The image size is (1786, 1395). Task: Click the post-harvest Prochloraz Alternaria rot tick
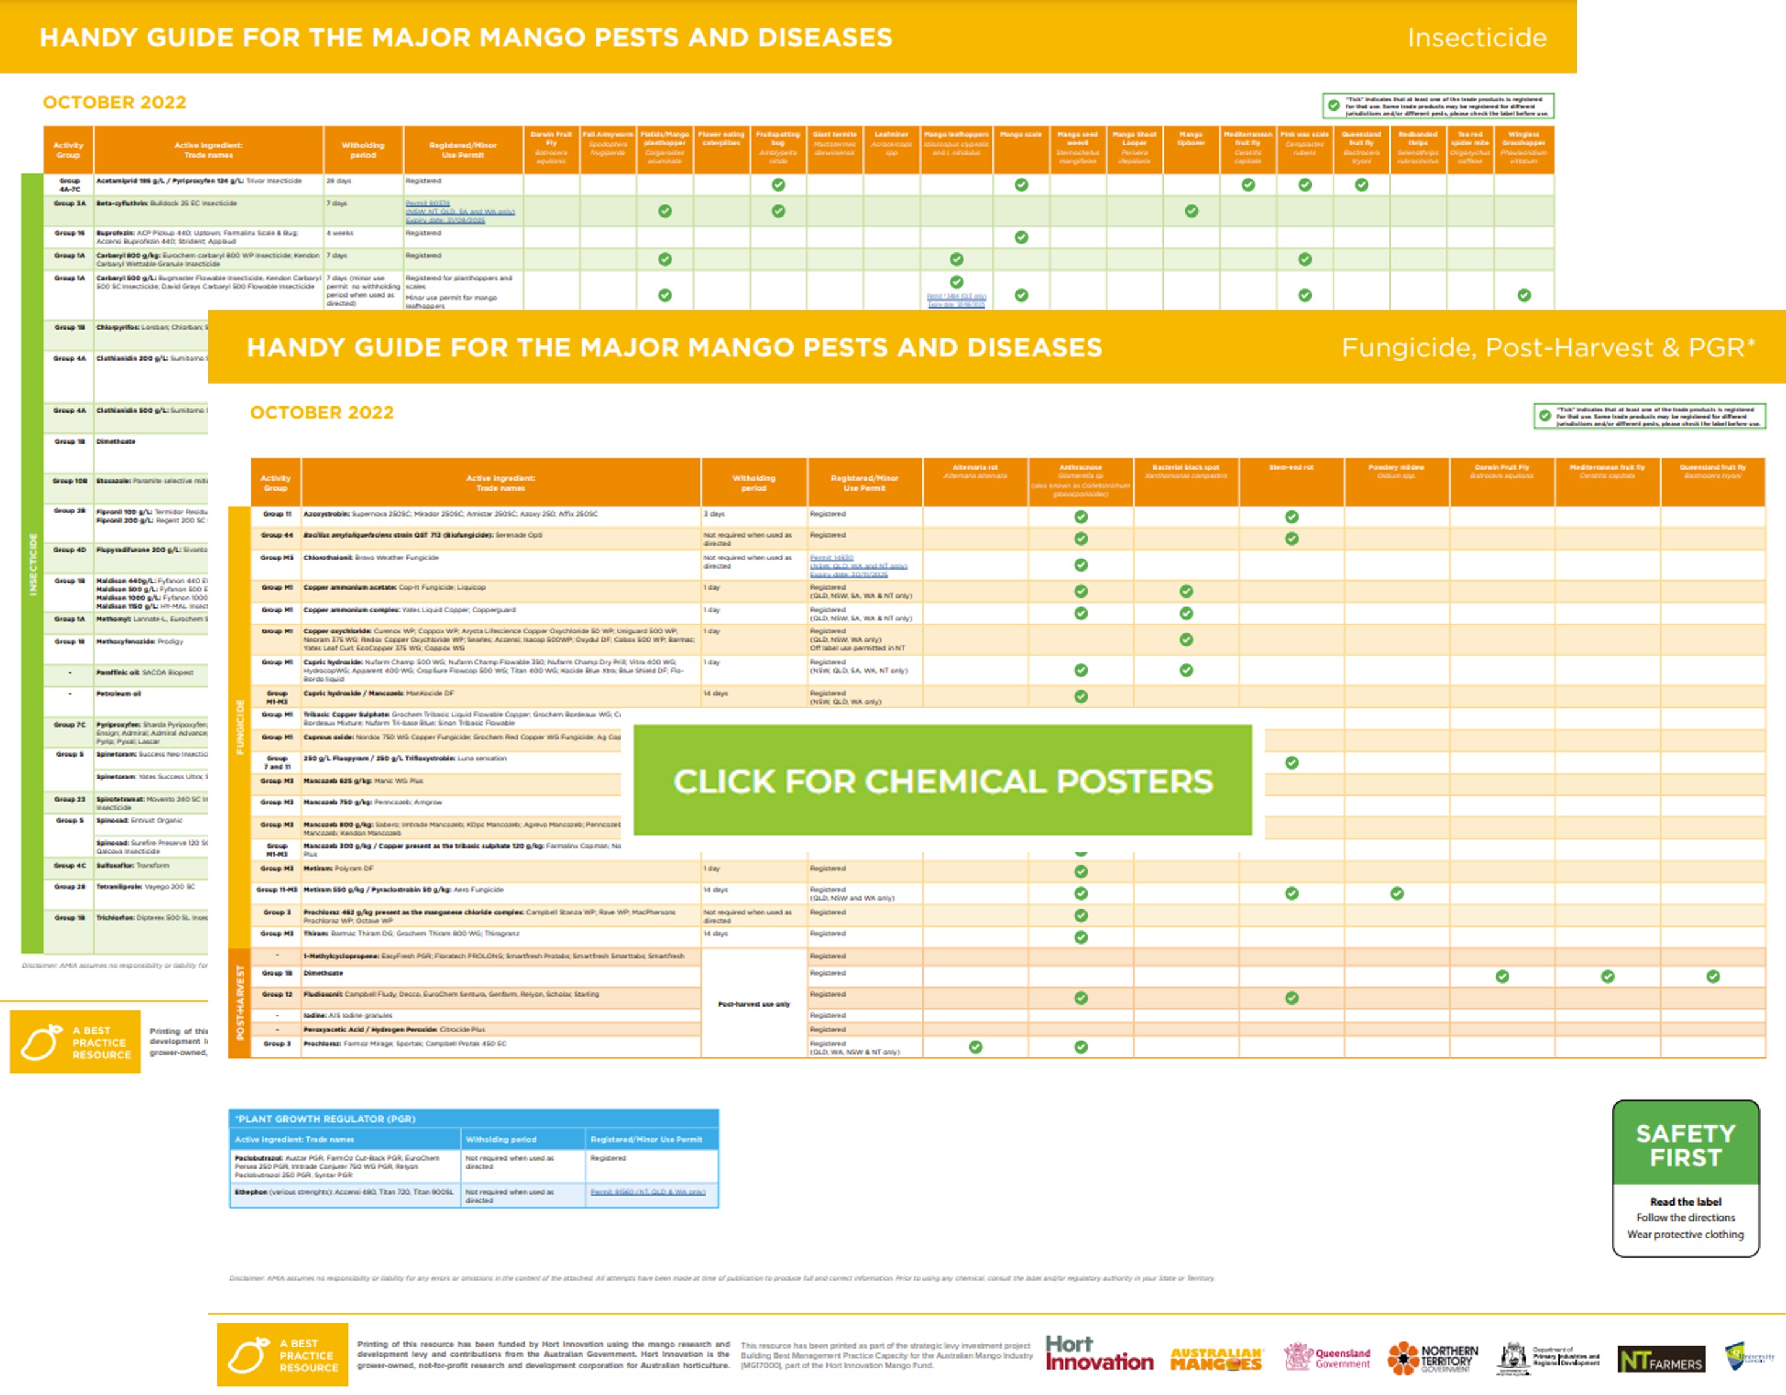[976, 1047]
